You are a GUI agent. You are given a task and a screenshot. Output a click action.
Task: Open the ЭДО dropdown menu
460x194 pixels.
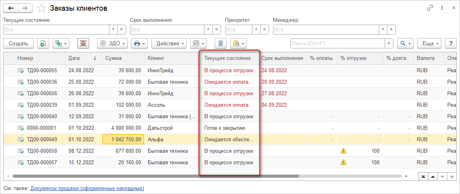click(x=113, y=44)
